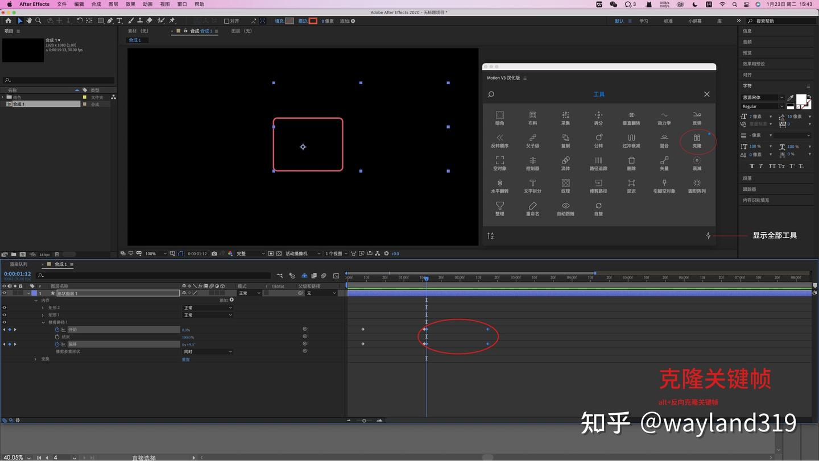Click the A-Z sort icon in Motion

(491, 235)
